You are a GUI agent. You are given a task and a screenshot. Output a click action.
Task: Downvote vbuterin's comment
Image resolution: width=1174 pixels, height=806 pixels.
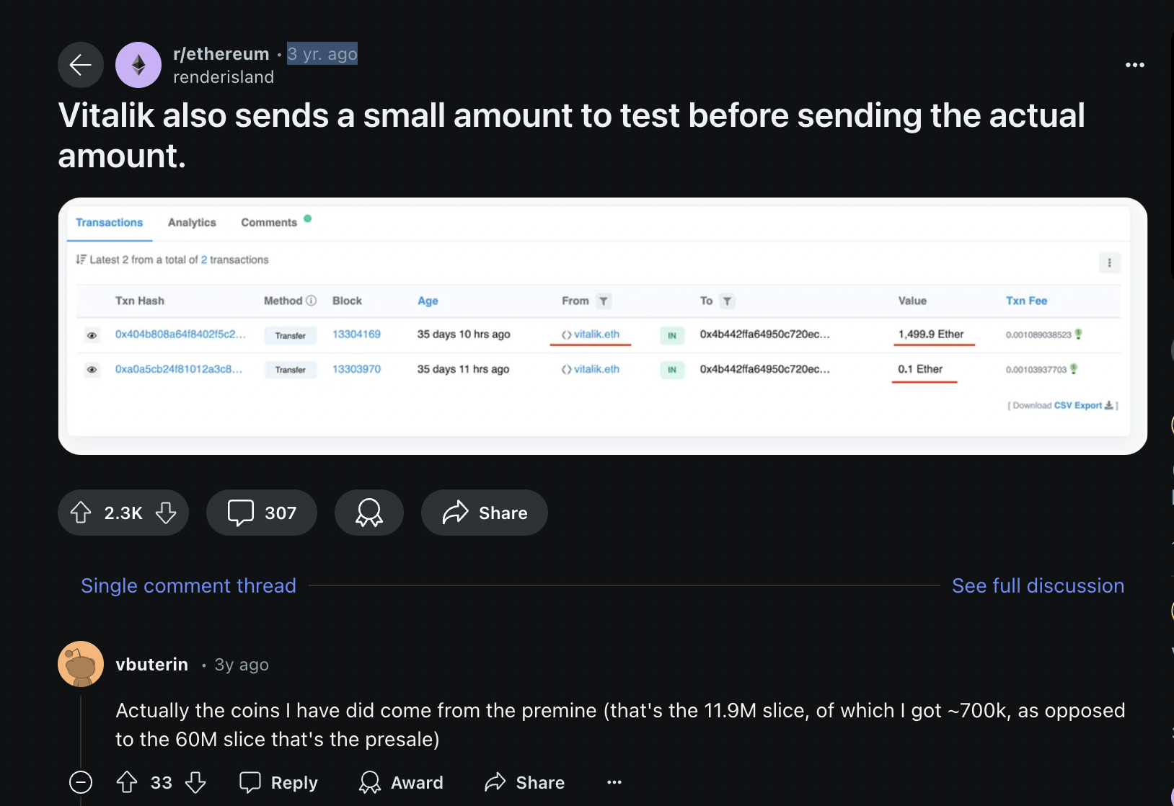point(195,782)
